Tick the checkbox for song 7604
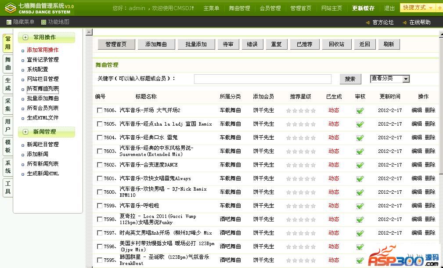 click(x=100, y=138)
